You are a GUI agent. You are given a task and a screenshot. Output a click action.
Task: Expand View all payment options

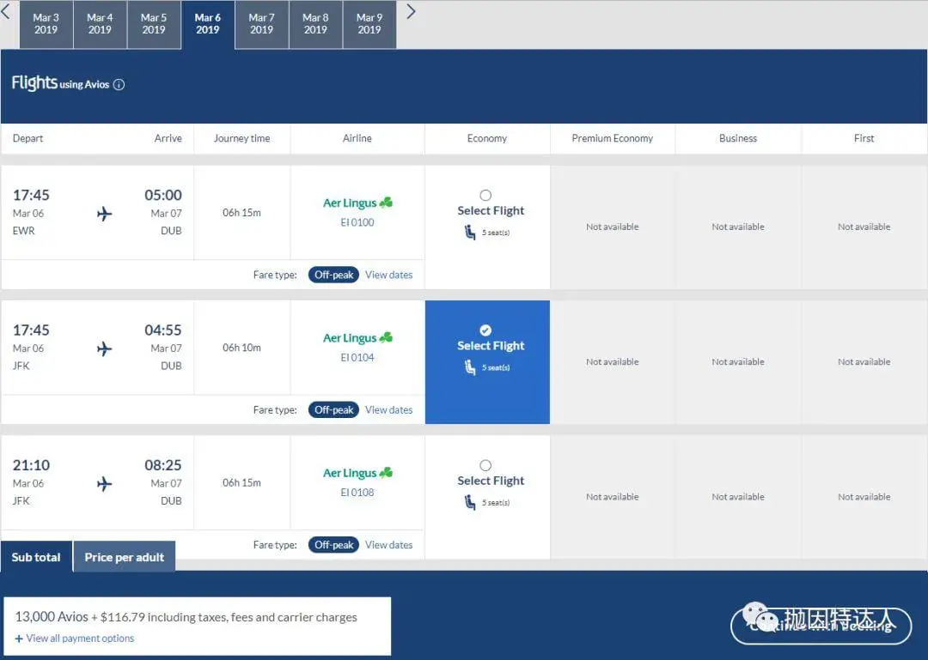pyautogui.click(x=75, y=639)
